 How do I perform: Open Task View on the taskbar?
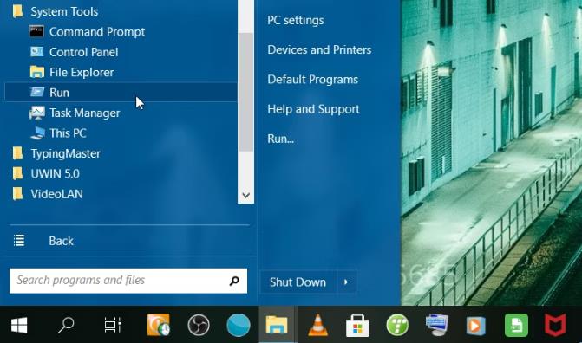coord(112,325)
